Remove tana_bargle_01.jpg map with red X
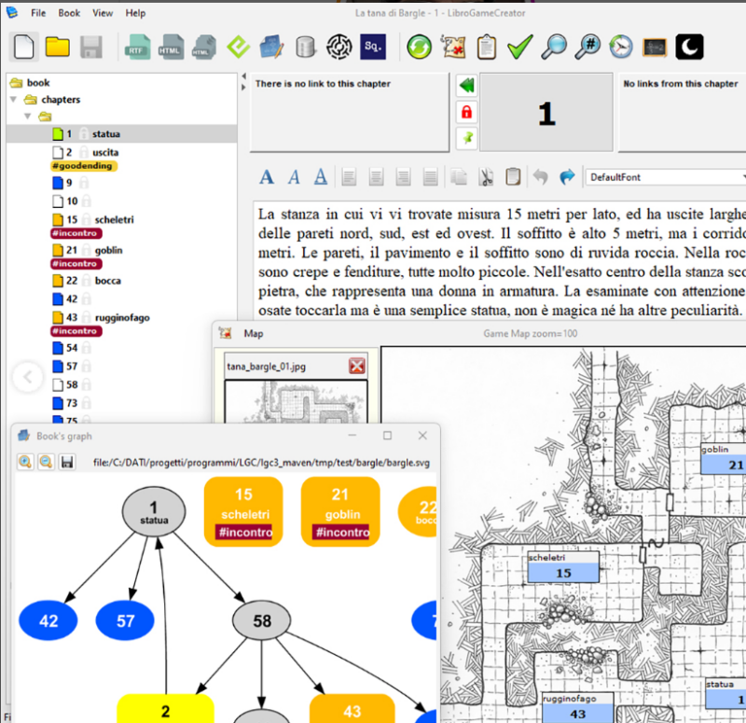The image size is (746, 723). (x=357, y=366)
